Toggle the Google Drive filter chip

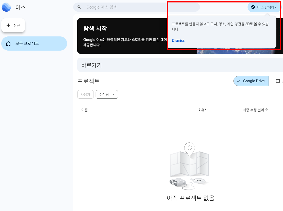point(251,81)
